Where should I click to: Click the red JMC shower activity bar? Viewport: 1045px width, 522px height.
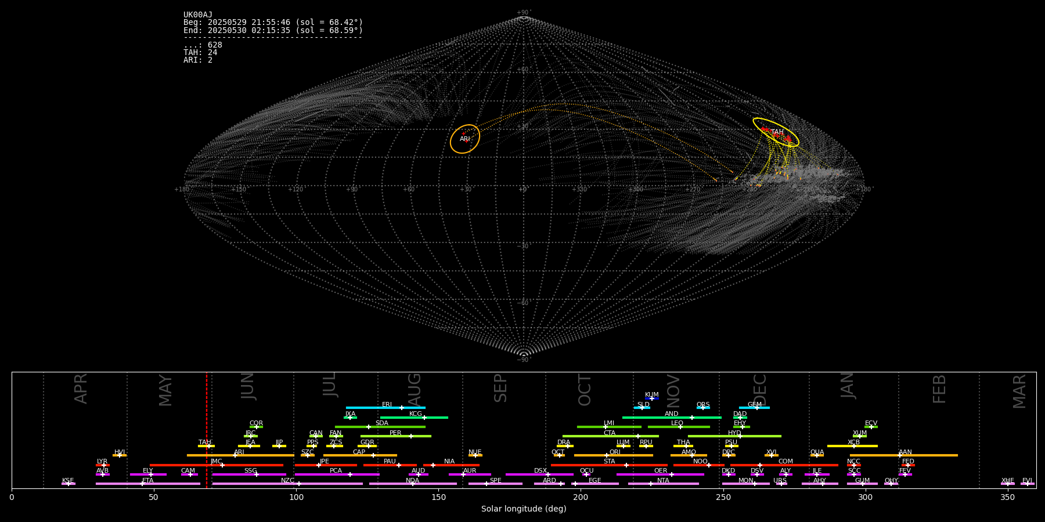click(217, 465)
